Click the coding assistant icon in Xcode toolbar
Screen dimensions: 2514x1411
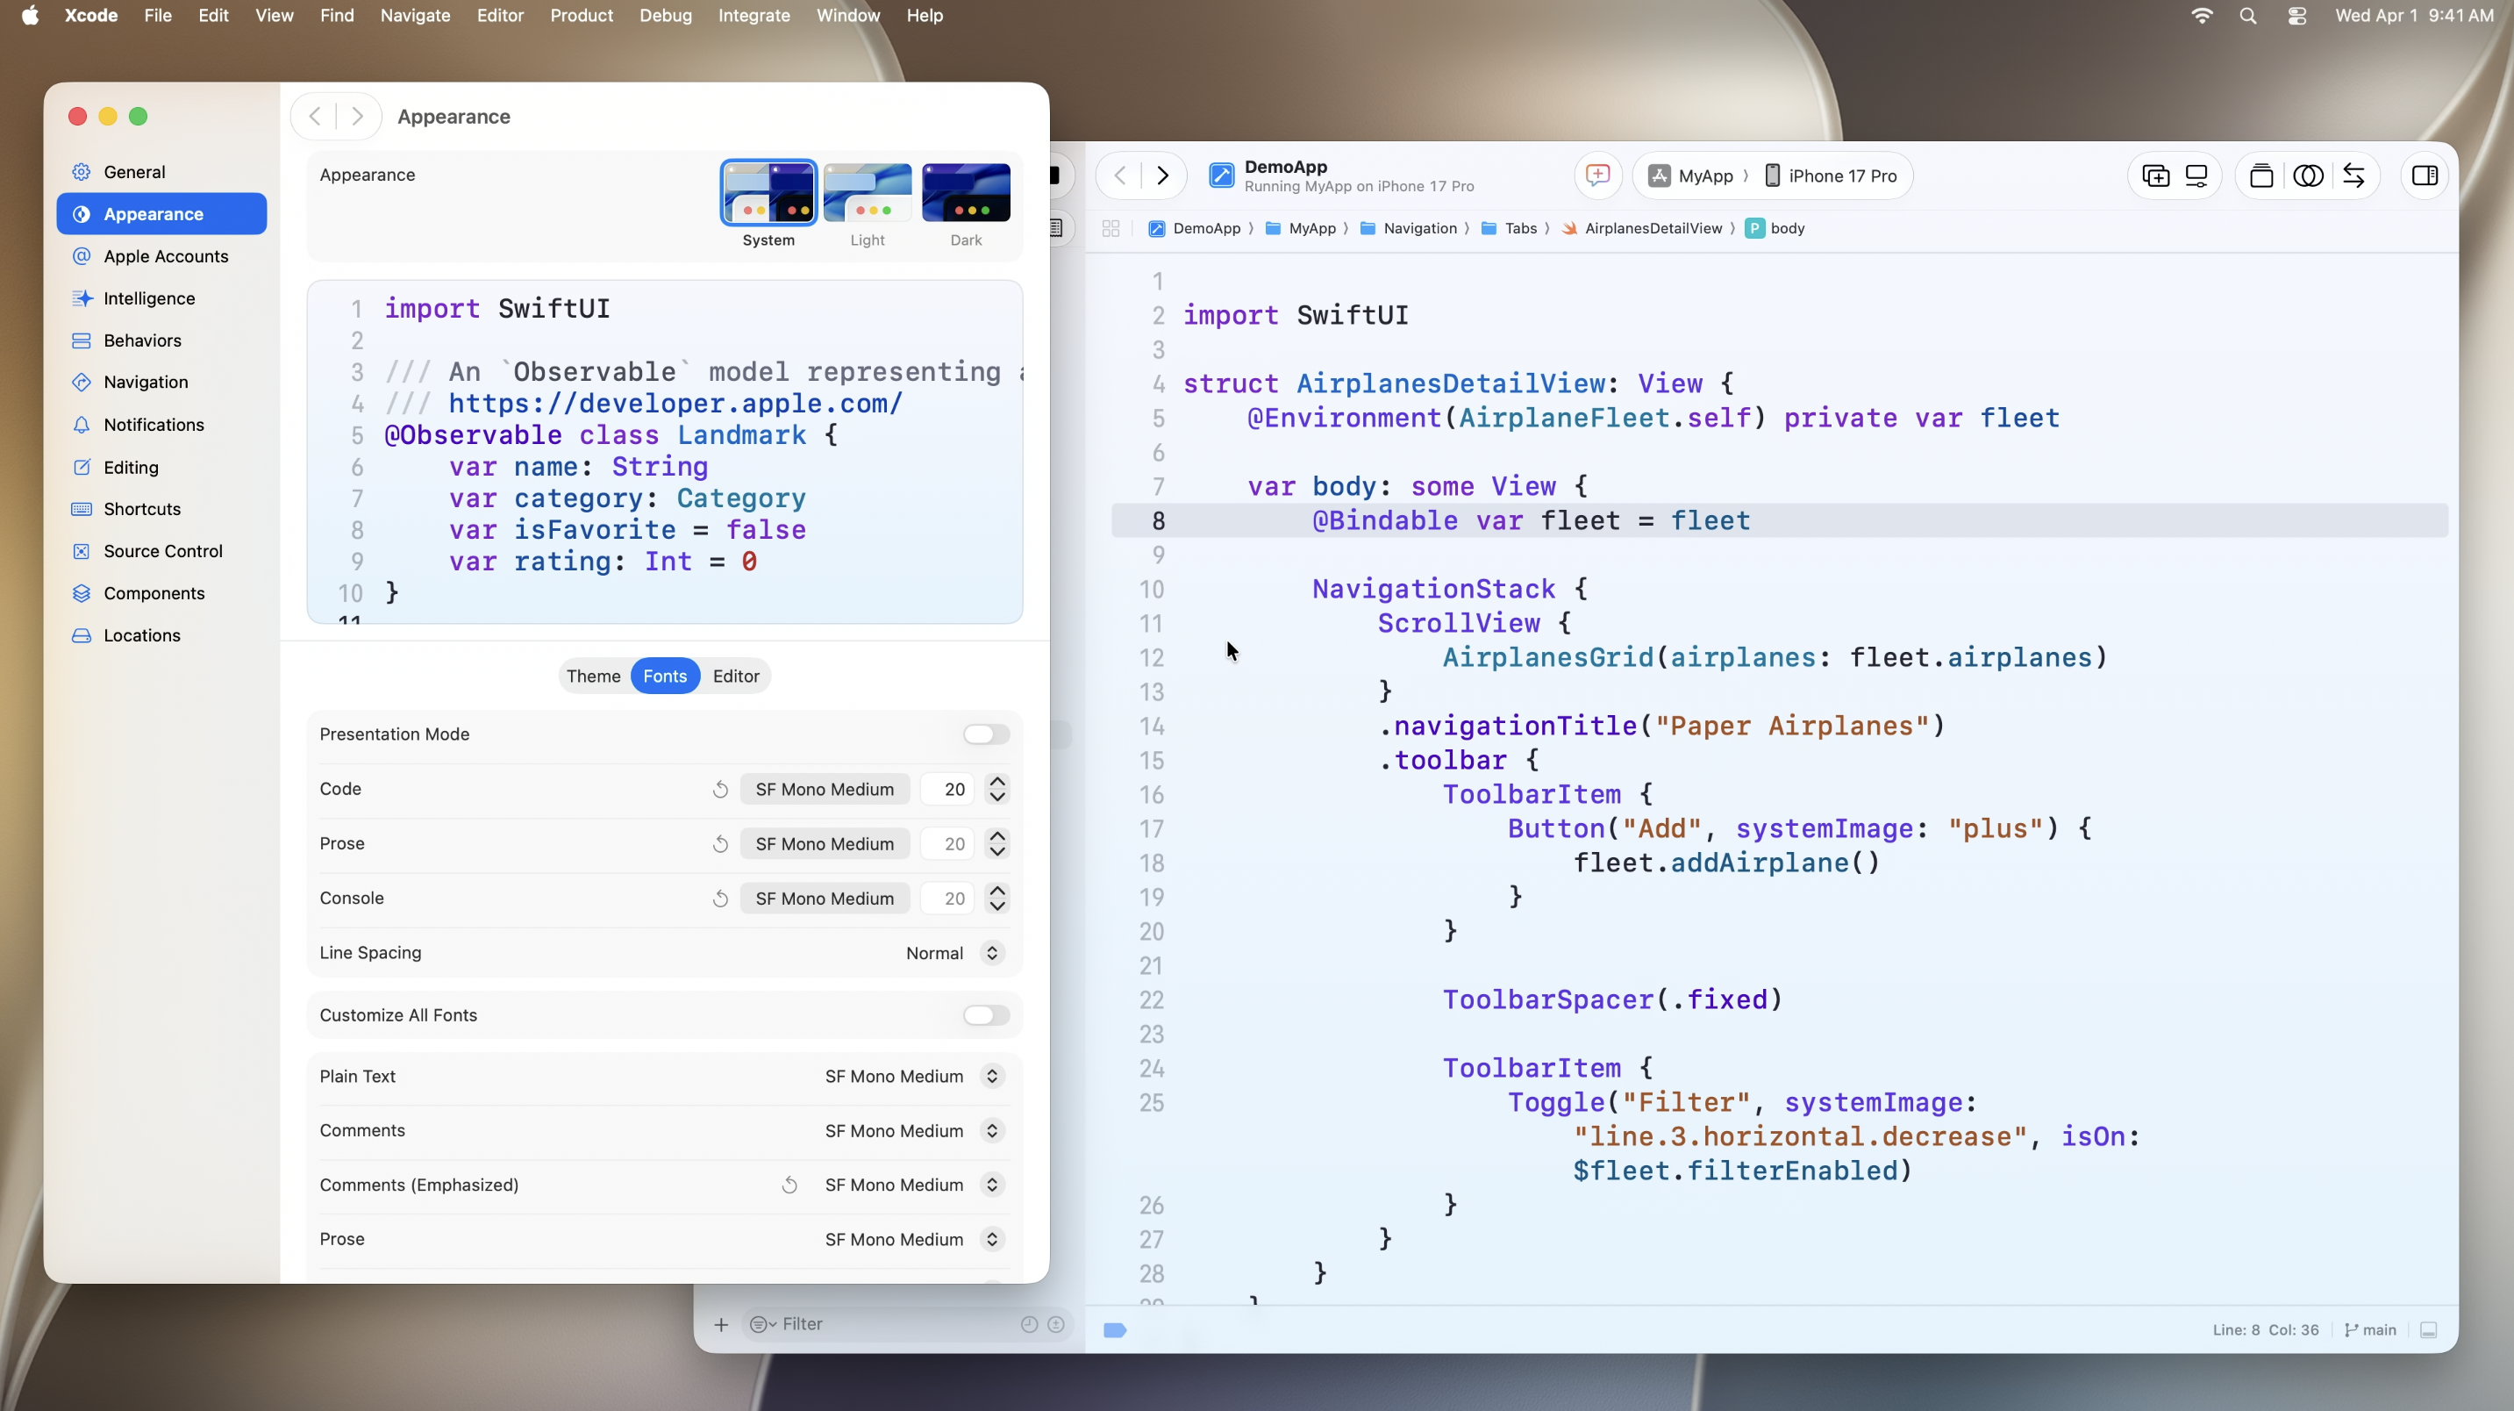pos(1596,175)
